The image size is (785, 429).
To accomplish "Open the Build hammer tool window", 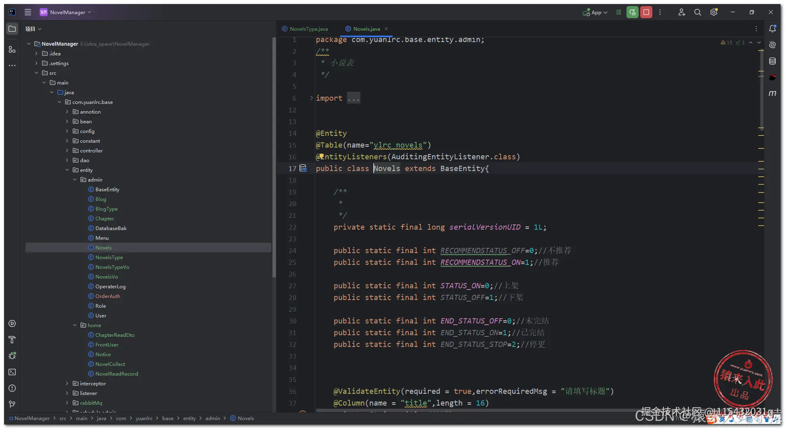I will (12, 340).
